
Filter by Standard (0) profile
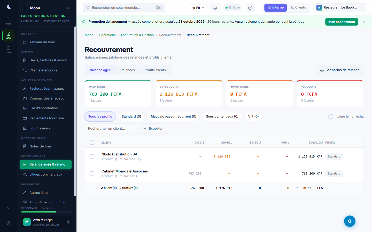pyautogui.click(x=131, y=117)
